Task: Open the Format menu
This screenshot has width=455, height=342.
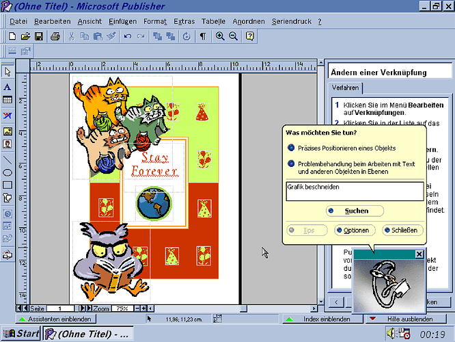Action: coord(155,21)
